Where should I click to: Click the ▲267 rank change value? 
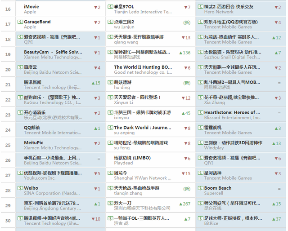tap(185, 204)
